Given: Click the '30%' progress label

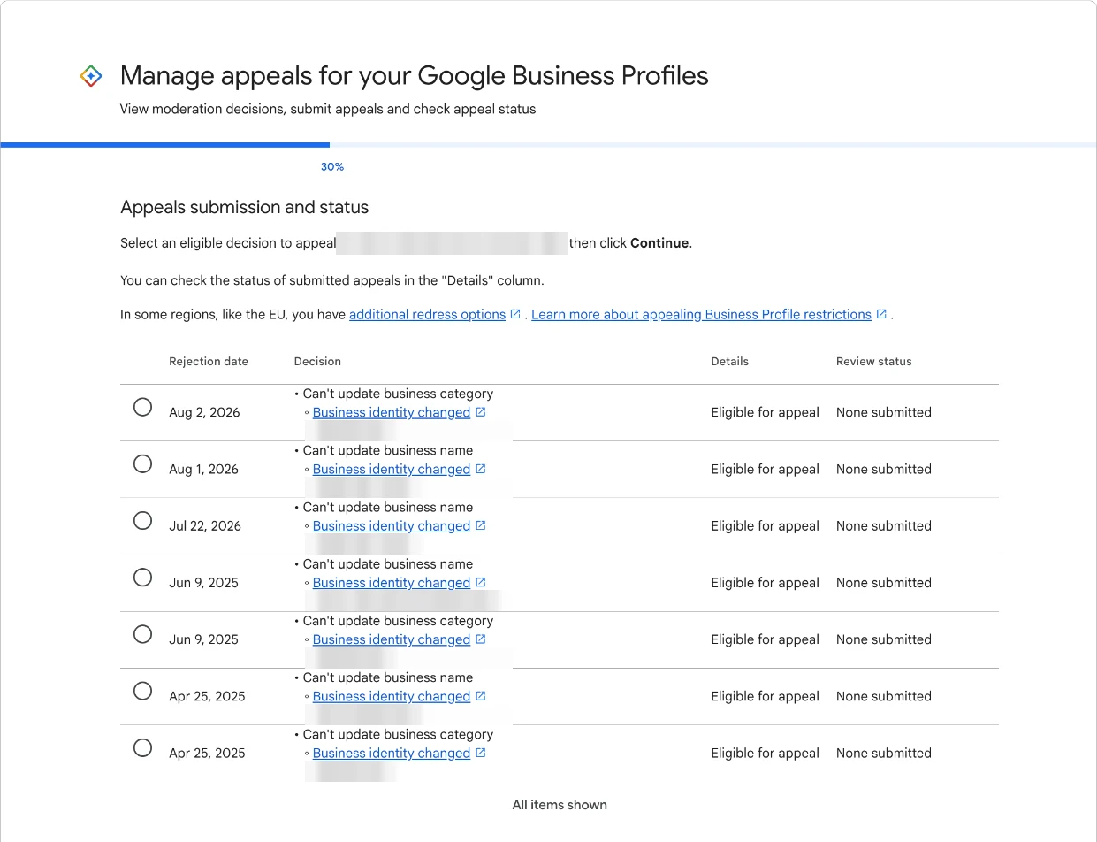Looking at the screenshot, I should click(x=332, y=166).
